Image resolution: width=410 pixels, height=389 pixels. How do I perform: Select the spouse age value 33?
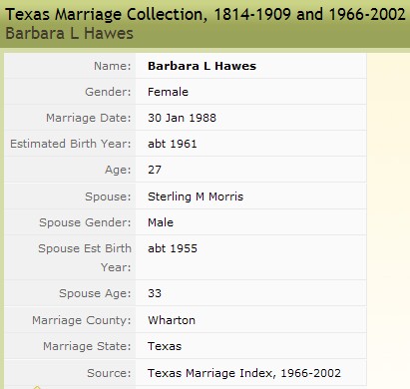[155, 293]
